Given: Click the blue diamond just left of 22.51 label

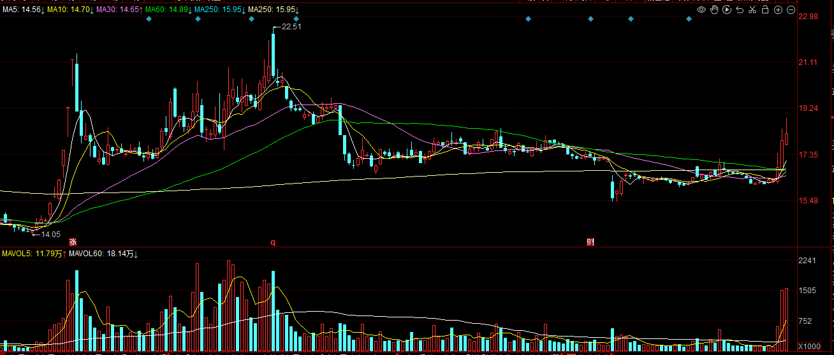Looking at the screenshot, I should (x=251, y=19).
